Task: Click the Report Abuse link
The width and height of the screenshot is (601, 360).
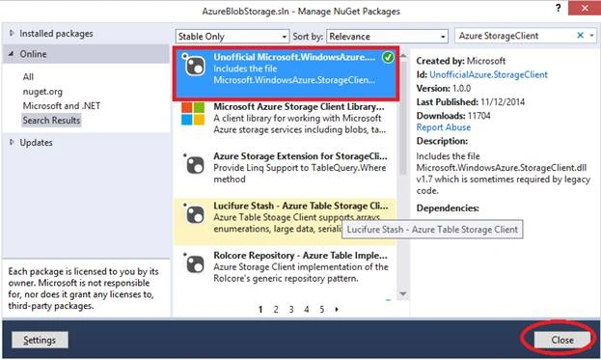Action: click(x=444, y=127)
